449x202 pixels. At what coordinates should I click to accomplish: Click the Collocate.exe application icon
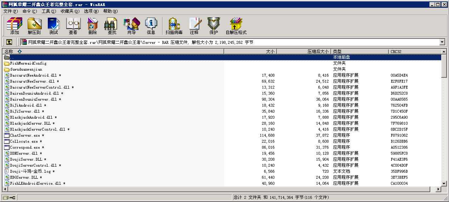7,141
